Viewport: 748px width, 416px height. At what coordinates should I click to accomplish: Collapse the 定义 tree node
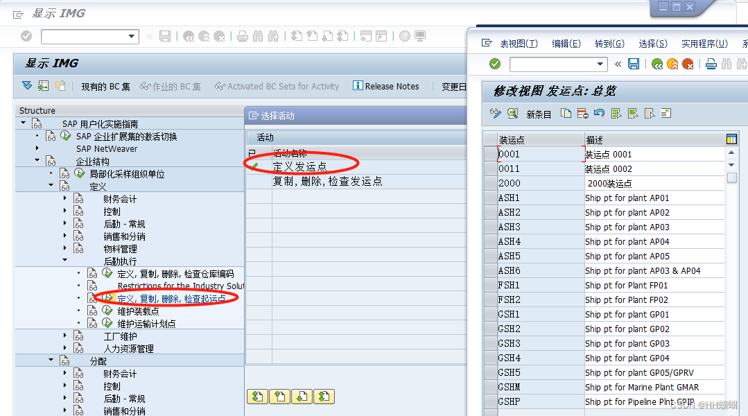click(51, 186)
